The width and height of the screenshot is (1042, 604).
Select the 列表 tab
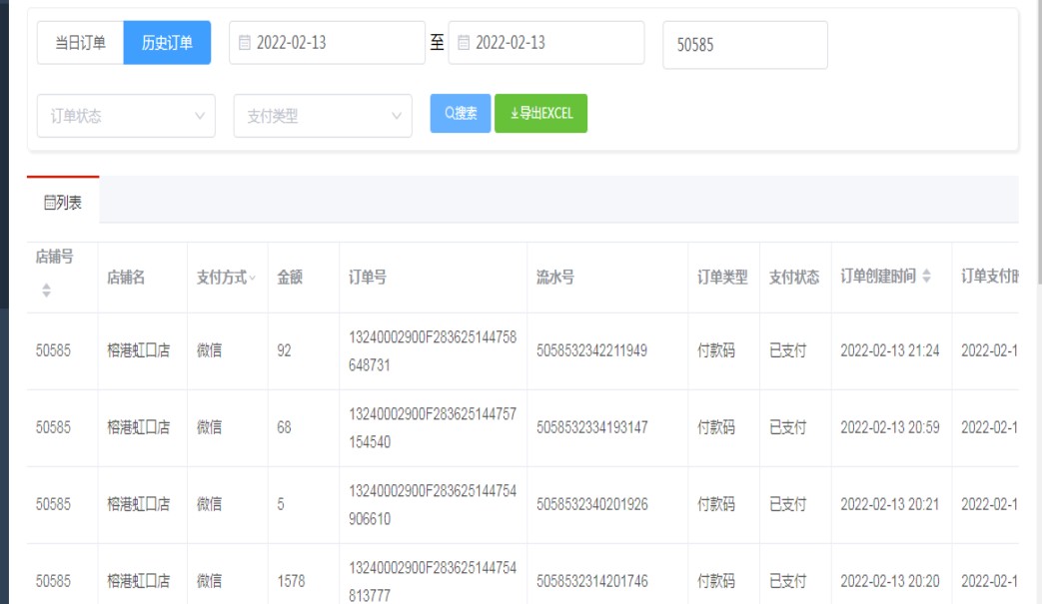click(x=63, y=203)
